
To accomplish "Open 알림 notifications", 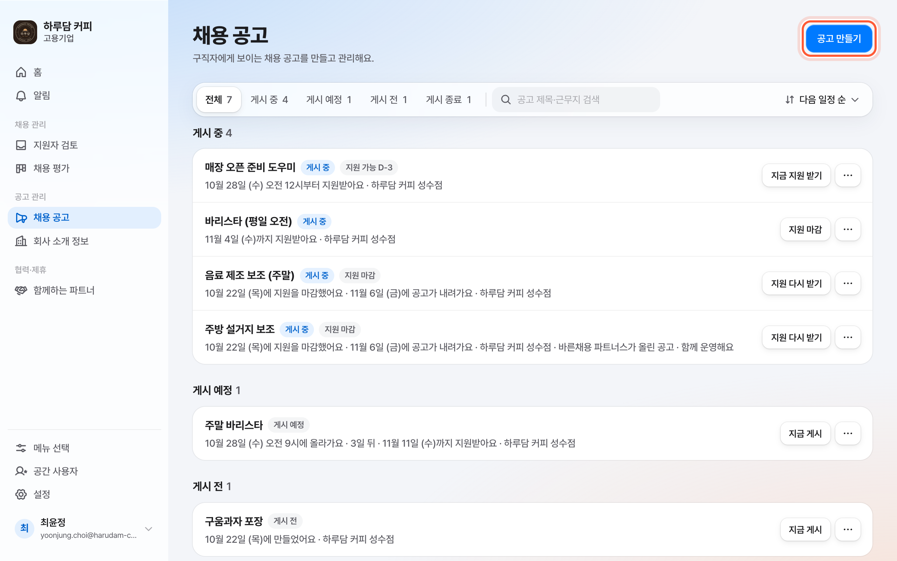I will point(84,95).
